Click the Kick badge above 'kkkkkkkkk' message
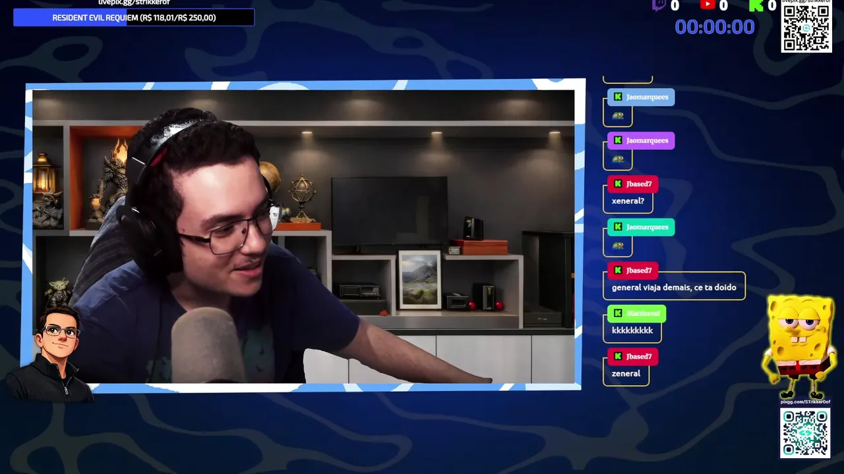Image resolution: width=844 pixels, height=474 pixels. pyautogui.click(x=618, y=313)
